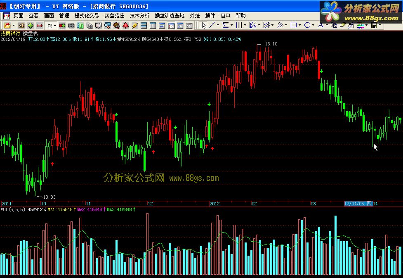403x278 pixels.
Task: Expand the circle tool options
Action: (313, 25)
